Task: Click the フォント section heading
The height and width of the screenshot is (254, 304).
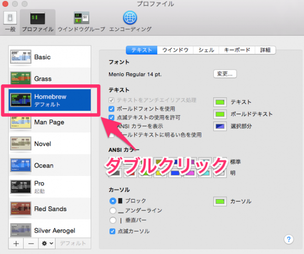Action: (x=119, y=62)
